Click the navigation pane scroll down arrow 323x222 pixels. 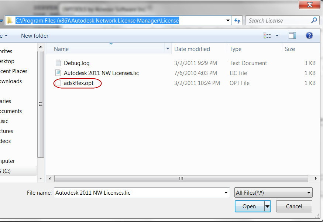point(41,178)
